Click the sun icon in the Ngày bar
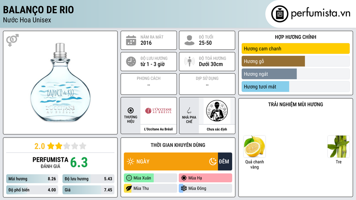The image size is (356, 200). (x=130, y=161)
